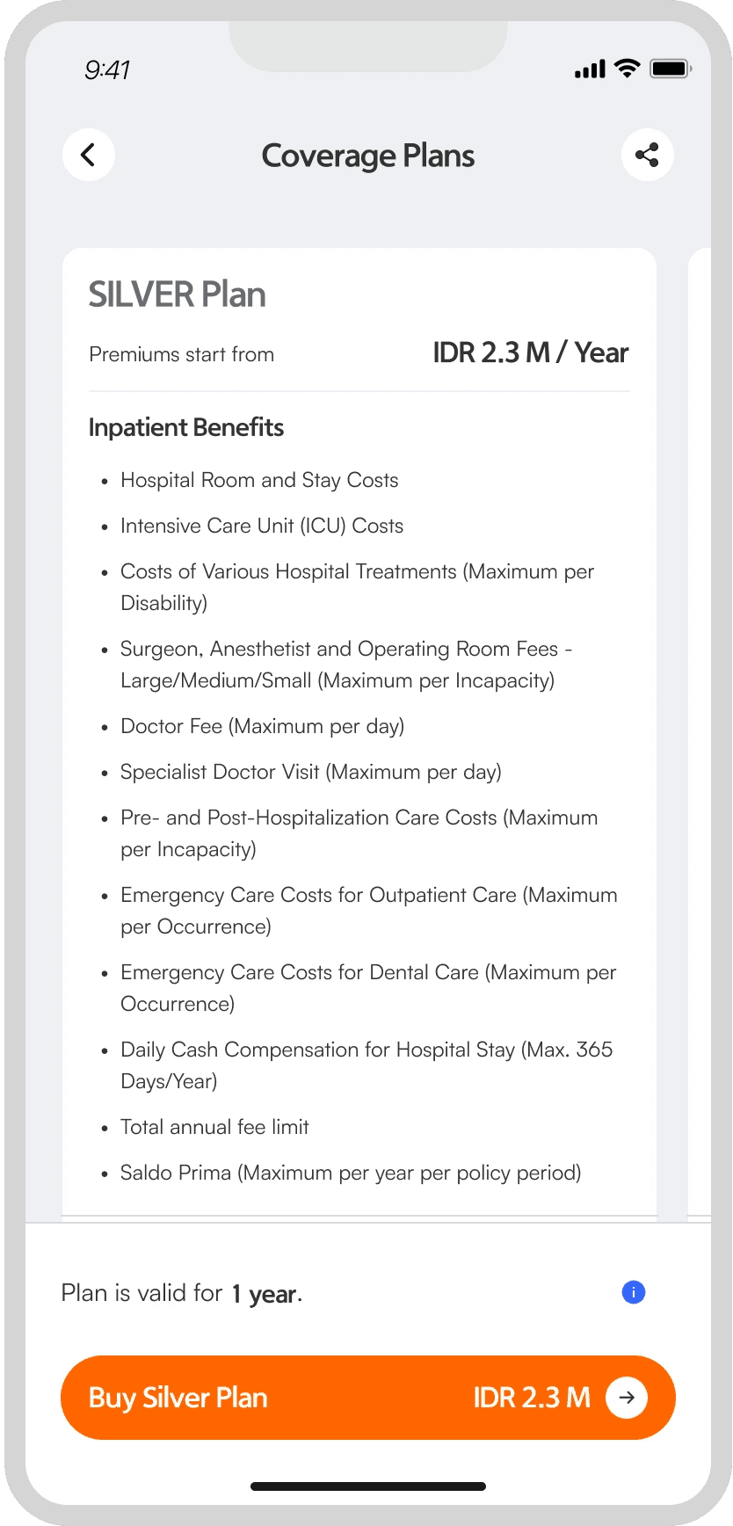Buy Silver Plan
The image size is (733, 1526).
tap(368, 1398)
